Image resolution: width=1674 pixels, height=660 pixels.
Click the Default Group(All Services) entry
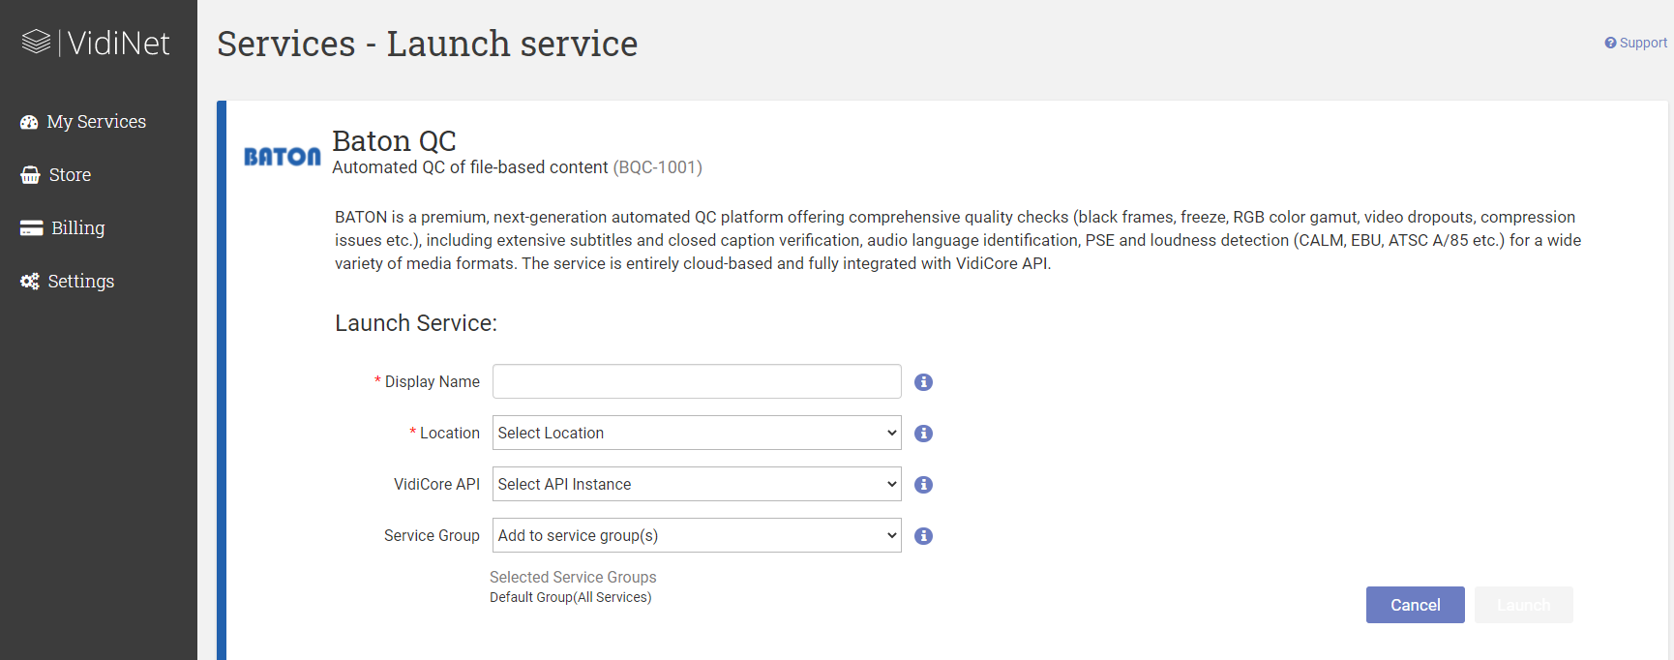(570, 597)
